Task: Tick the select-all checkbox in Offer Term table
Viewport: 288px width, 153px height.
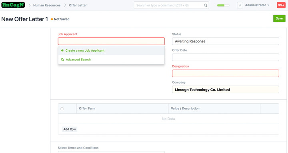Action: [x=62, y=109]
